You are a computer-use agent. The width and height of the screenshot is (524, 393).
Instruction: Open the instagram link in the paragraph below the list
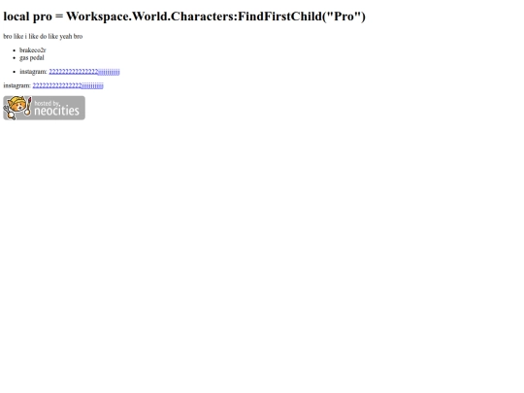tap(68, 85)
